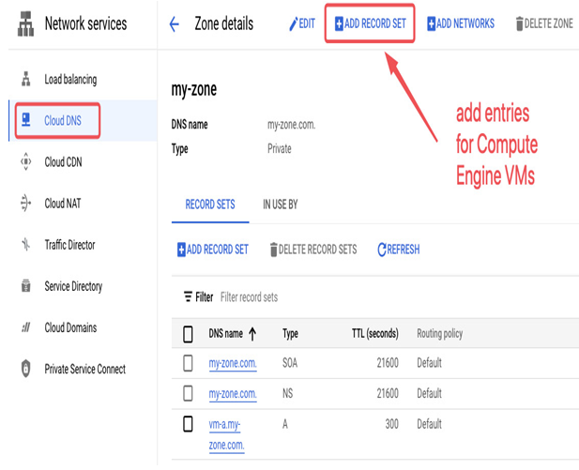Click the Cloud Domains sidebar icon
Image resolution: width=579 pixels, height=470 pixels.
point(26,327)
